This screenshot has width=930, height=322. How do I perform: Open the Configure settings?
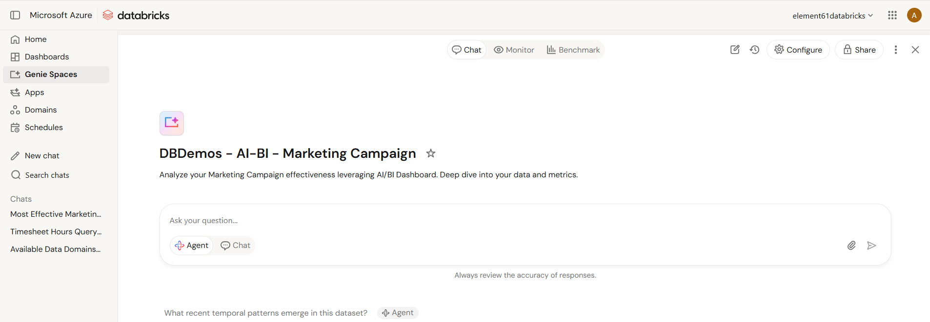click(x=798, y=50)
